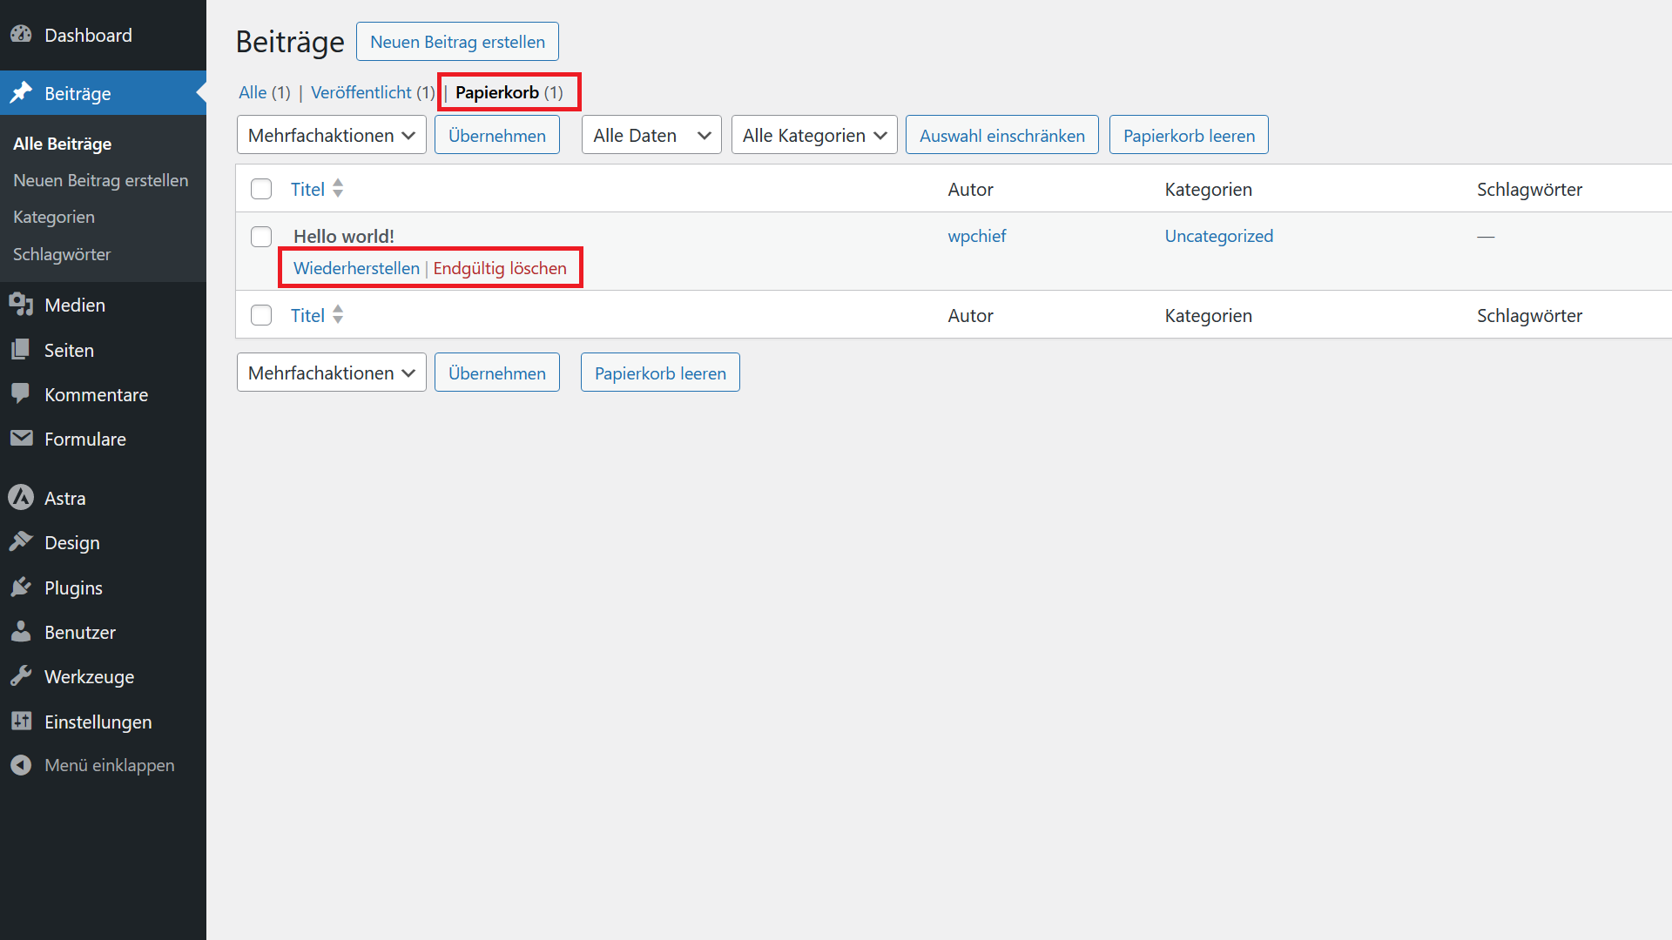Open Schlagwörter submenu item
The width and height of the screenshot is (1672, 940).
62,254
